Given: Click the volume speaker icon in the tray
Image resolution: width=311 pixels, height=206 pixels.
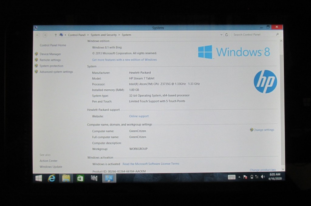Looking at the screenshot, I should pyautogui.click(x=263, y=177).
